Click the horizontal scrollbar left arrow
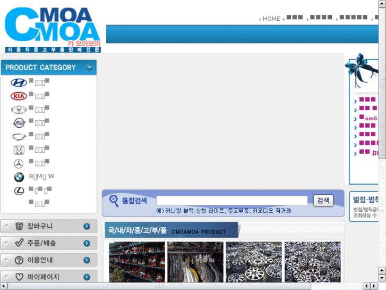This screenshot has height=290, width=386. pyautogui.click(x=4, y=286)
